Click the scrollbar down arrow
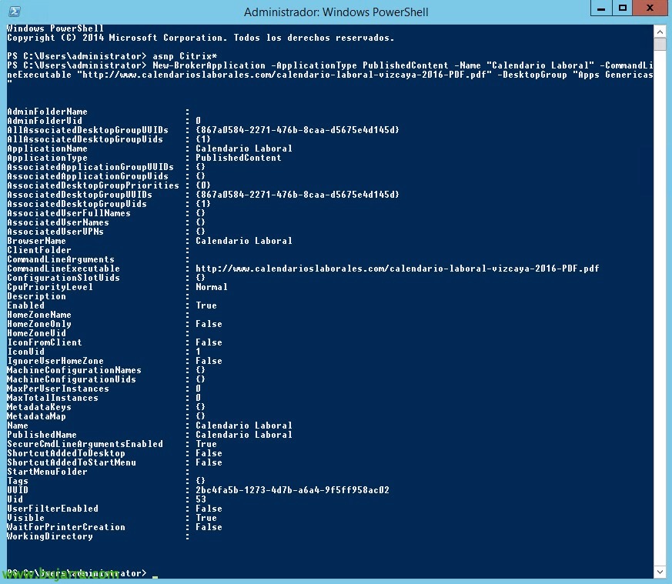This screenshot has height=584, width=672. coord(660,572)
